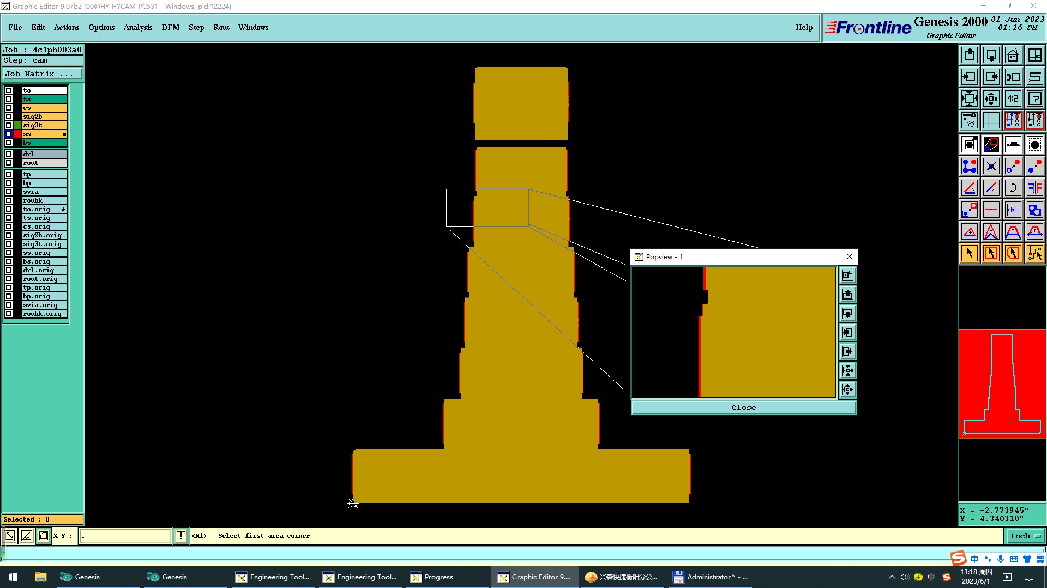Toggle display checkbox for drl layer
This screenshot has width=1047, height=588.
(9, 154)
